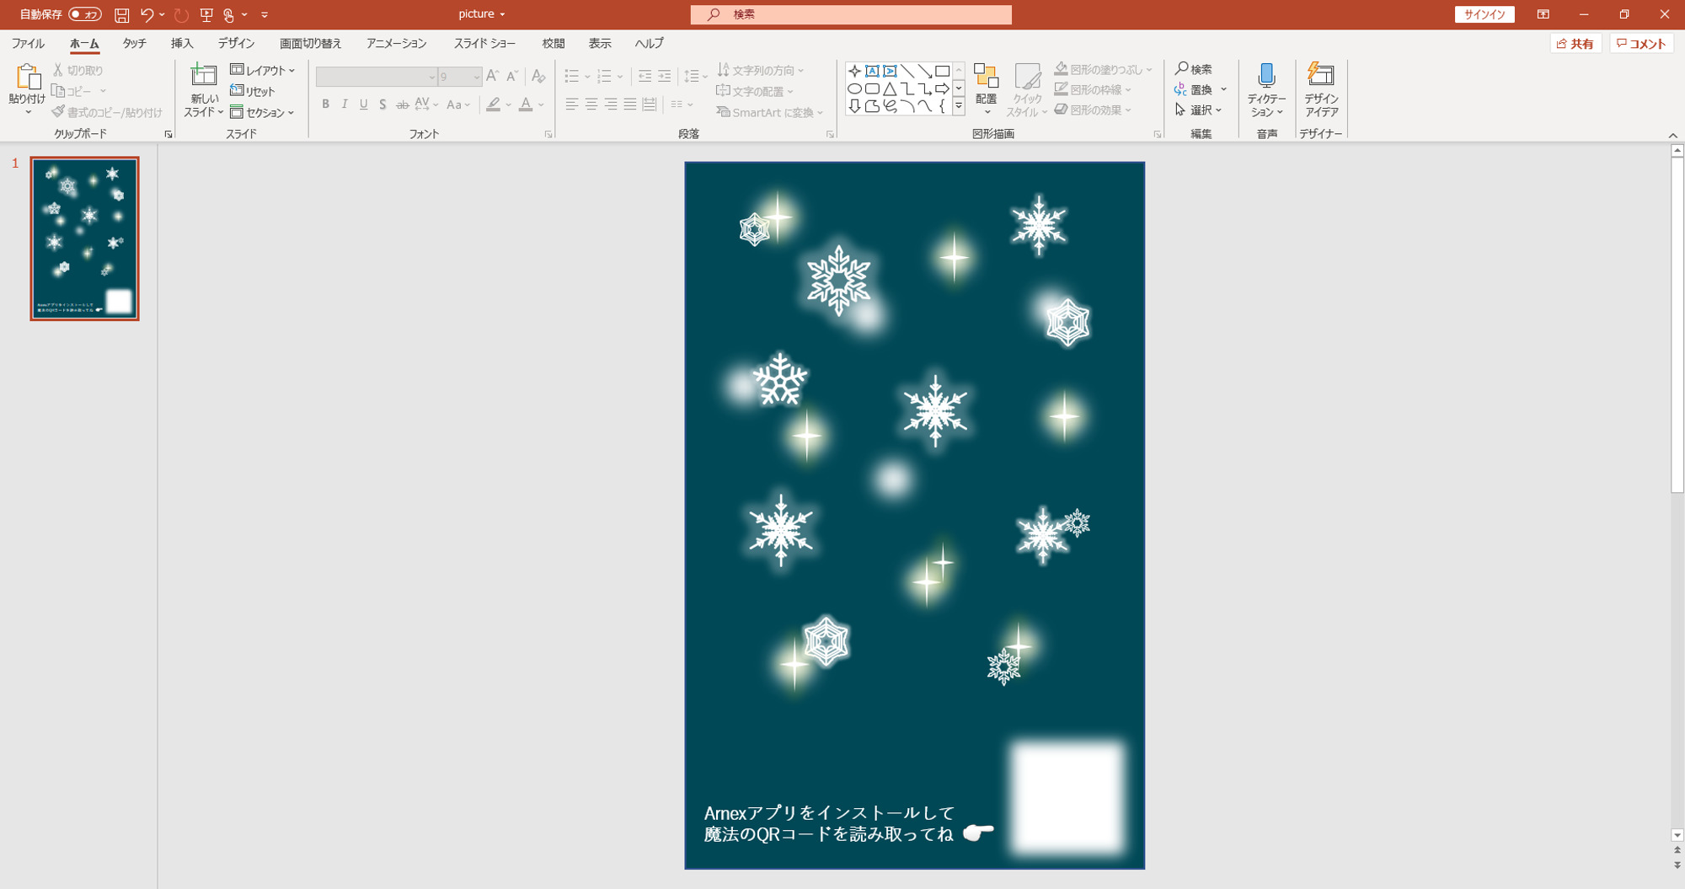The image size is (1685, 889).
Task: Open Section (セクション) dropdown
Action: click(262, 112)
